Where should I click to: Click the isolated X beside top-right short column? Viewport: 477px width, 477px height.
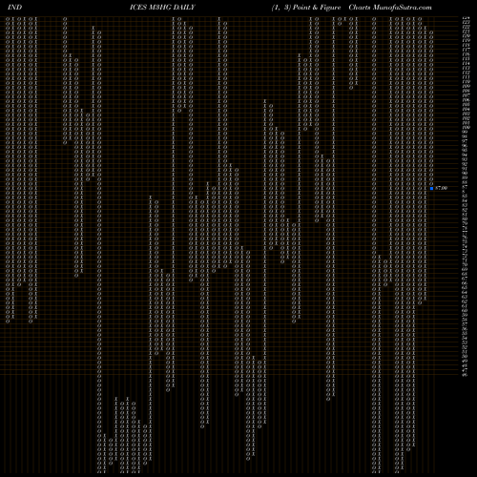click(345, 19)
